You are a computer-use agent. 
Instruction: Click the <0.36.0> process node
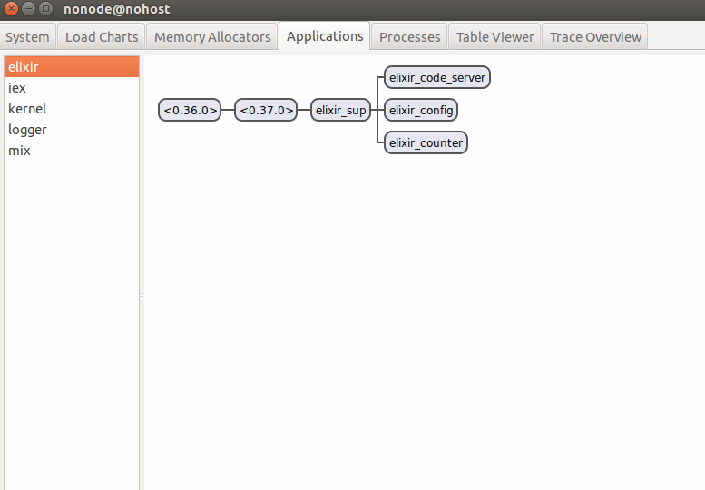[x=190, y=110]
